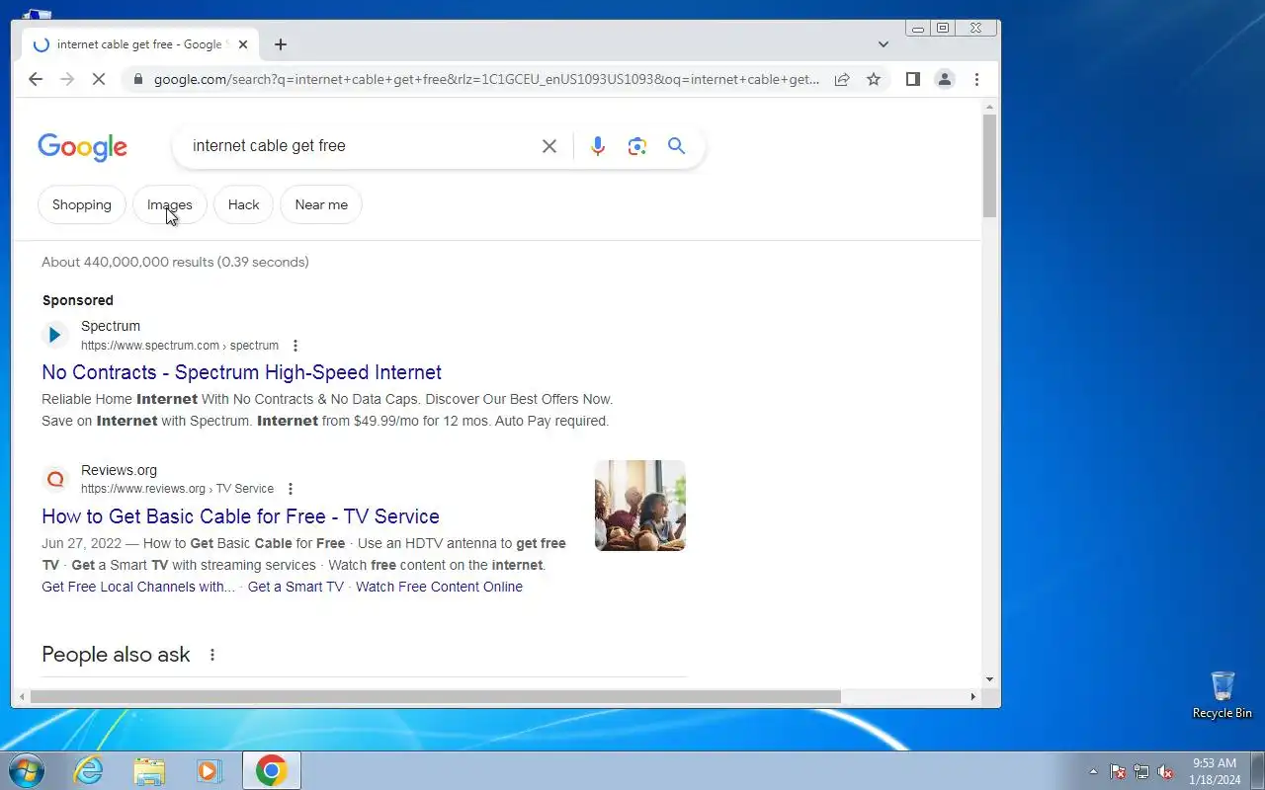The width and height of the screenshot is (1265, 790).
Task: Open Windows Explorer from taskbar
Action: (149, 770)
